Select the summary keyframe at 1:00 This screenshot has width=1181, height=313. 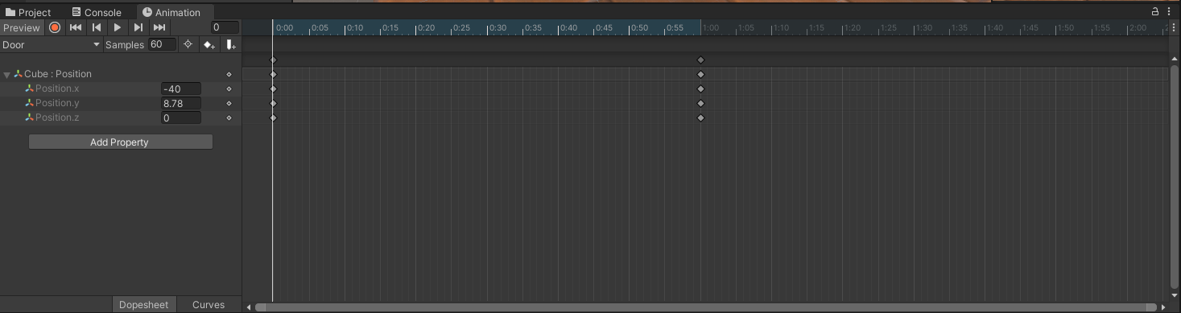click(x=700, y=60)
